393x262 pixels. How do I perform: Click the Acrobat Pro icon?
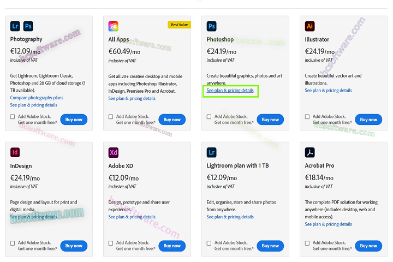tap(310, 152)
